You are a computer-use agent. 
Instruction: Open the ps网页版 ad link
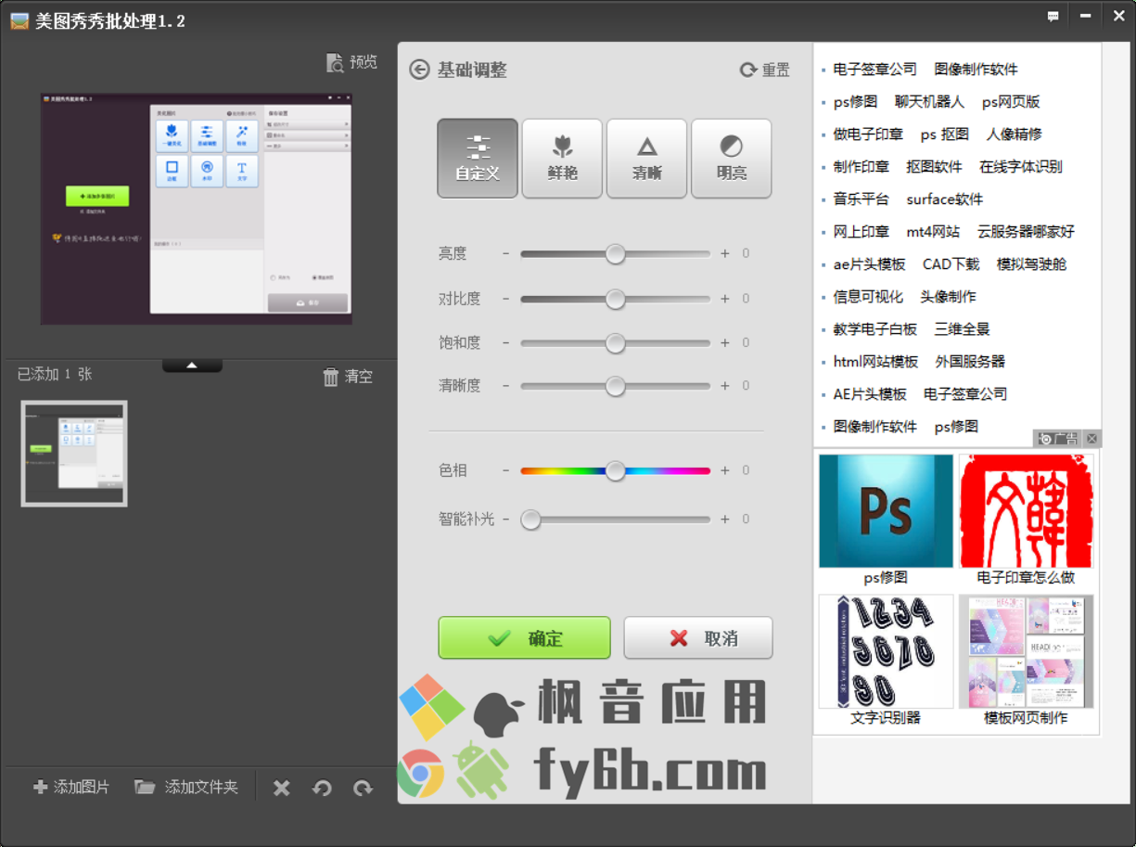[1011, 102]
